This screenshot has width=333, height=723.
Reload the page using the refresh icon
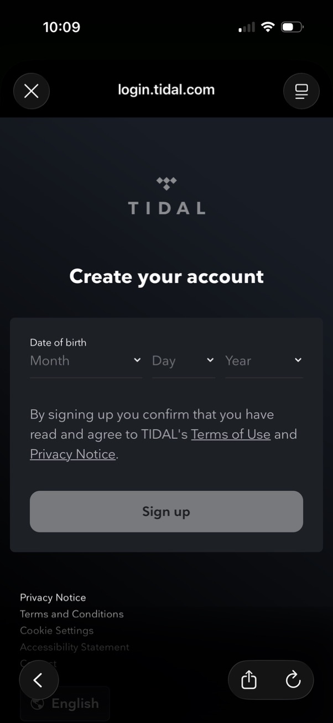[x=293, y=680]
